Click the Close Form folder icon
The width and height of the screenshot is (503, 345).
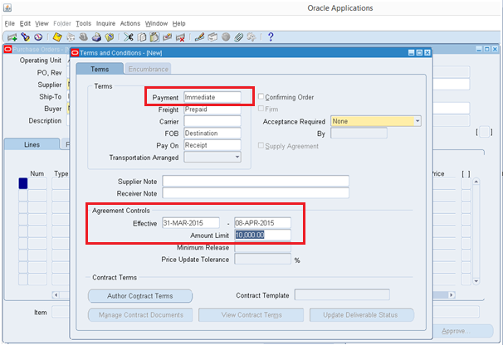click(110, 37)
